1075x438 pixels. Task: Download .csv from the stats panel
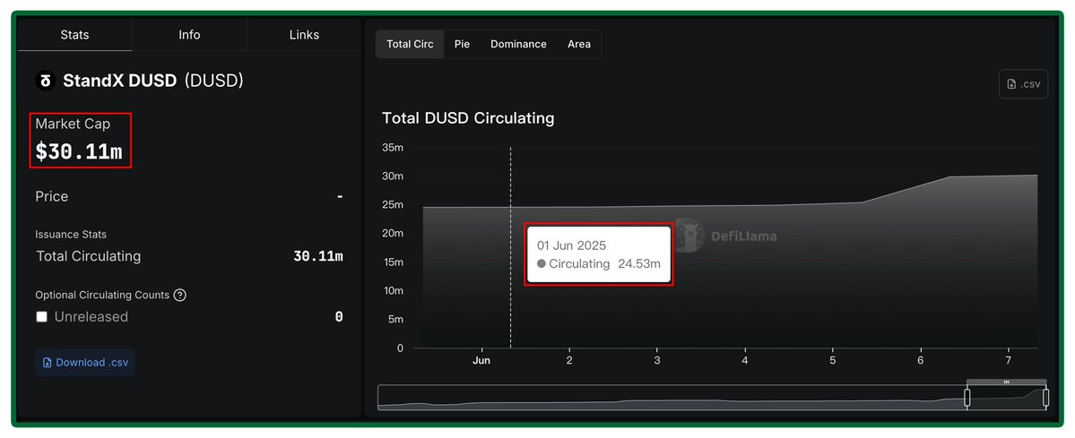pyautogui.click(x=85, y=363)
